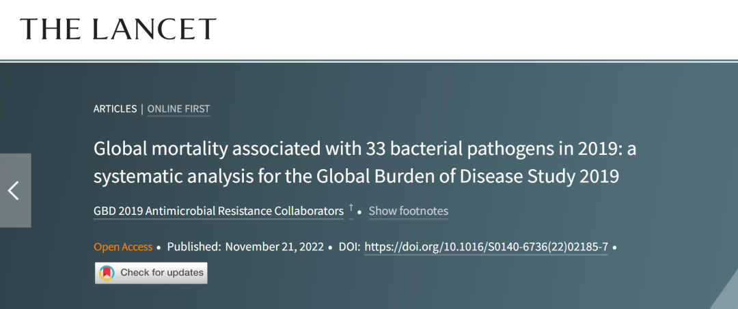Open the ARTICLES section link

point(115,108)
